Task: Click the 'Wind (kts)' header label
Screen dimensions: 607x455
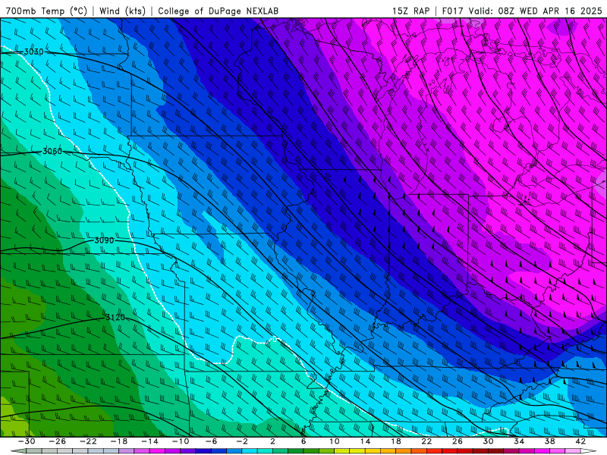Action: pyautogui.click(x=122, y=11)
